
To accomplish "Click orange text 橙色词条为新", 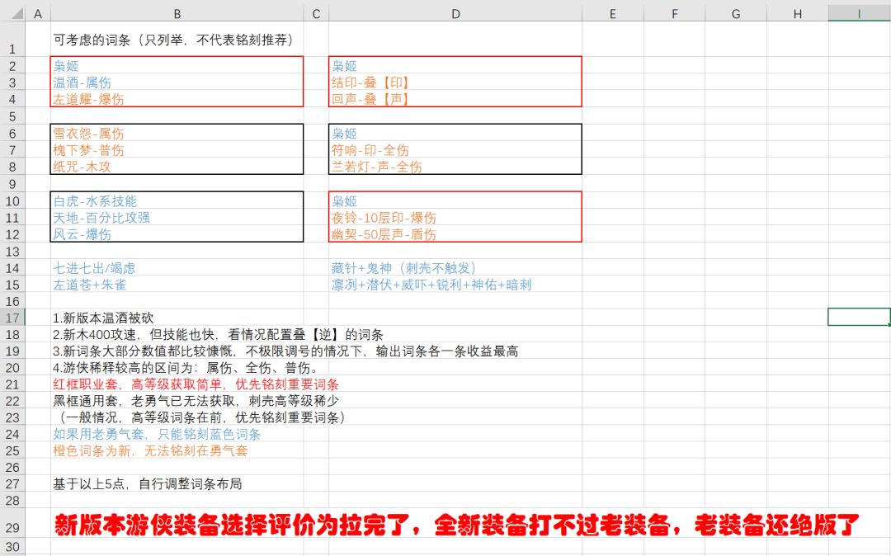I will [150, 451].
